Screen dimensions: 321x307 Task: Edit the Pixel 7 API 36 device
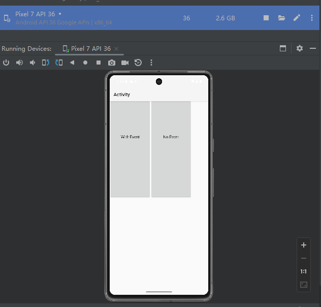point(297,18)
